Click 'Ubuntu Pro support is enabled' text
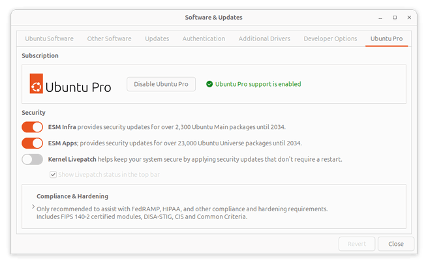The width and height of the screenshot is (428, 266). tap(258, 84)
